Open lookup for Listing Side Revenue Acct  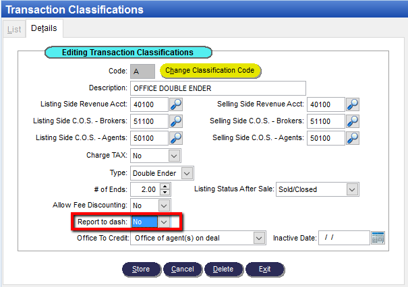[x=175, y=104]
